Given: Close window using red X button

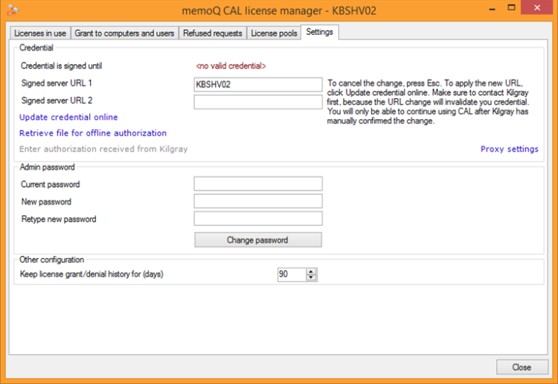Looking at the screenshot, I should coord(537,7).
